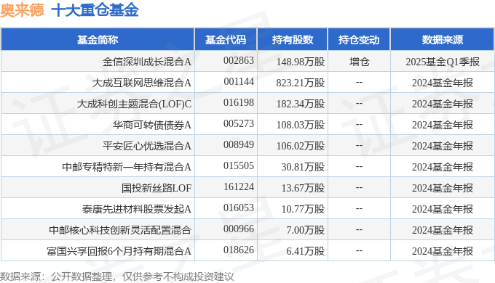Click the 2025基金Q1季报 data source cell

point(443,62)
